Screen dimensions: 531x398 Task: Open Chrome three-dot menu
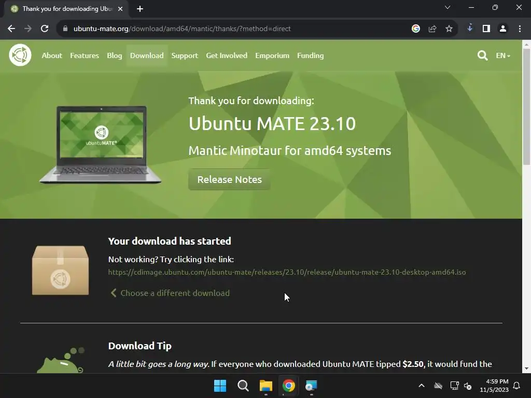(x=520, y=29)
